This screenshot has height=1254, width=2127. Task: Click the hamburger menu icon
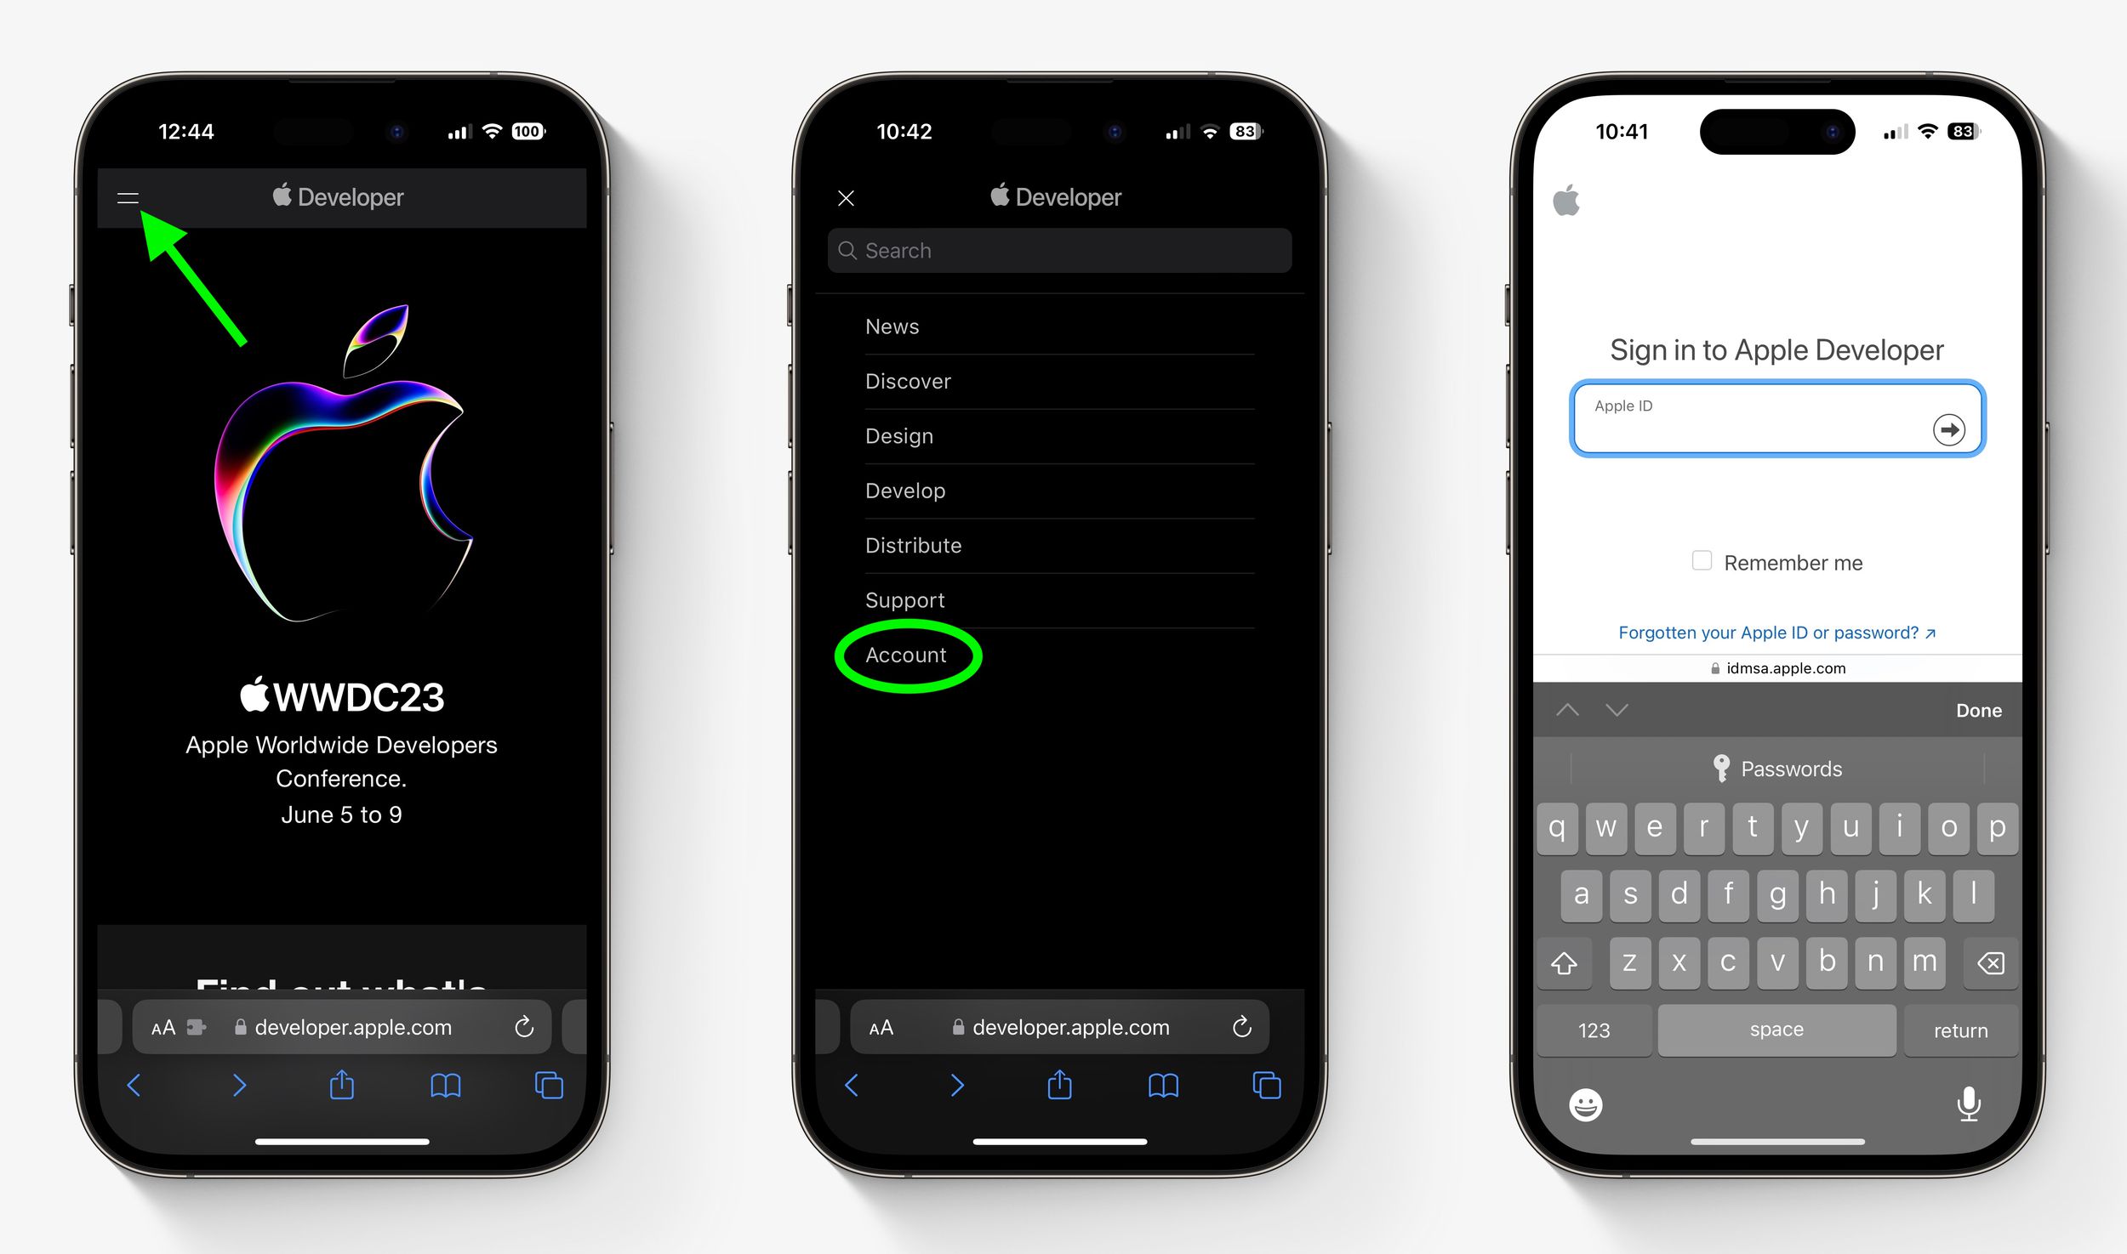coord(128,196)
